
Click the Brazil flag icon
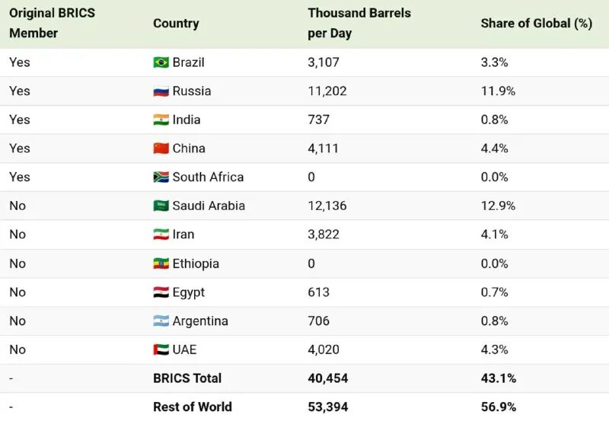point(161,62)
